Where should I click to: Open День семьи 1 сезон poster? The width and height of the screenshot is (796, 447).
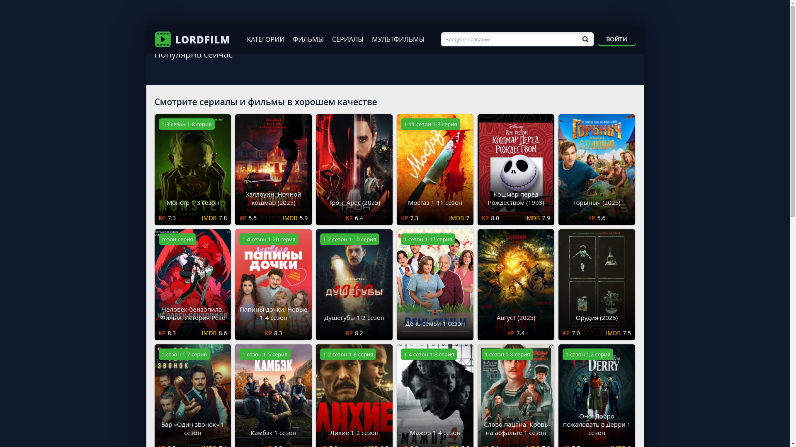(435, 284)
